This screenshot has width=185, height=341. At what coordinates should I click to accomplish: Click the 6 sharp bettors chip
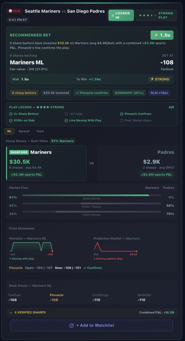[24, 93]
